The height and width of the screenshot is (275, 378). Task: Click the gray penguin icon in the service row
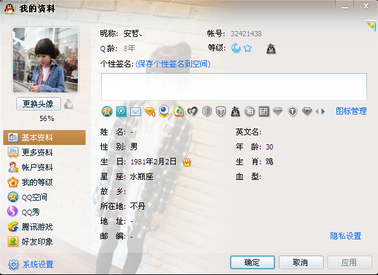235,112
